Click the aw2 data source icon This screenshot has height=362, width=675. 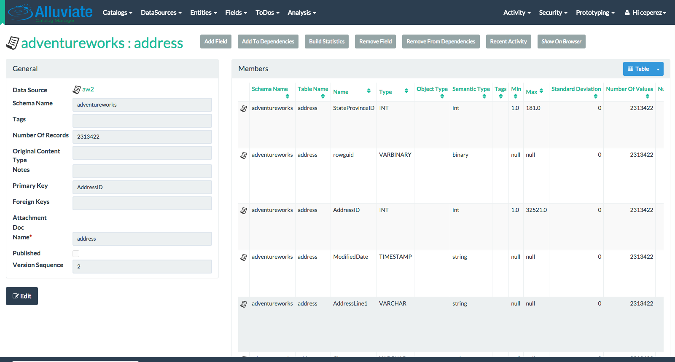(77, 89)
